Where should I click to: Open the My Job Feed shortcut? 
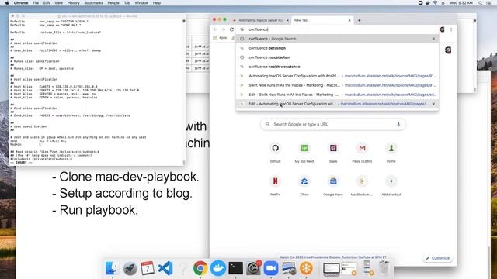coord(304,152)
